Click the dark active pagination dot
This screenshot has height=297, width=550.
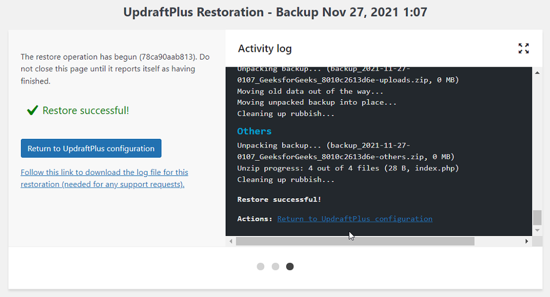pyautogui.click(x=290, y=266)
